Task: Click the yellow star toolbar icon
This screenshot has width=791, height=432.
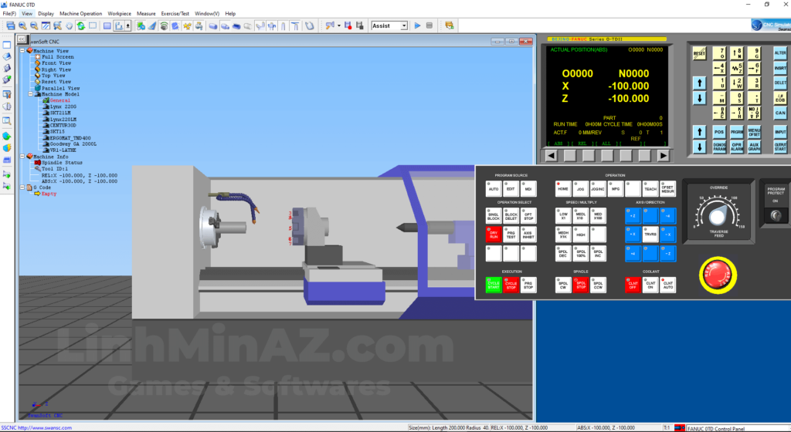Action: click(x=187, y=25)
